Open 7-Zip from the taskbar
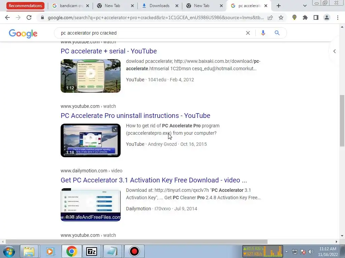The image size is (345, 258). [92, 251]
